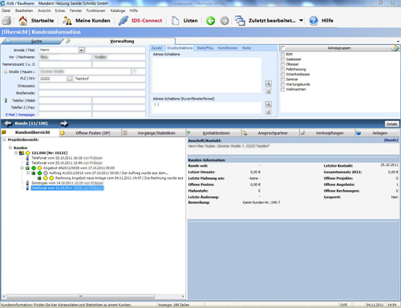Collapse the Kunden tree node
This screenshot has width=401, height=308.
(10, 148)
